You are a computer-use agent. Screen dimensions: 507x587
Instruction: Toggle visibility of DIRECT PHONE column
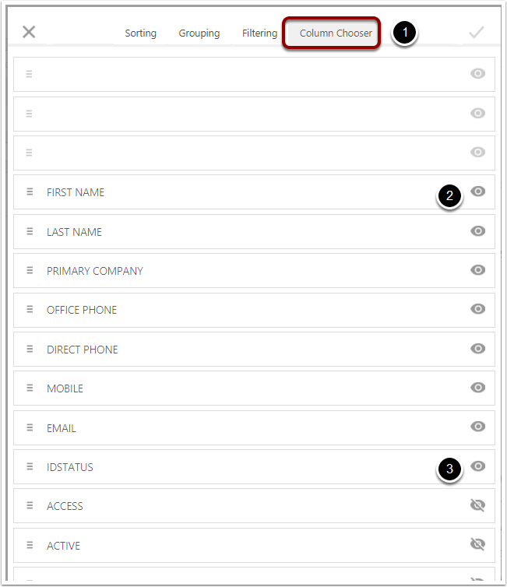[x=477, y=349]
